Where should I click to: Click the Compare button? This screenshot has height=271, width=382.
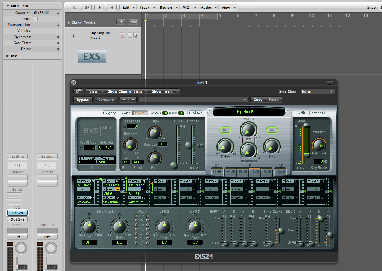pyautogui.click(x=106, y=99)
